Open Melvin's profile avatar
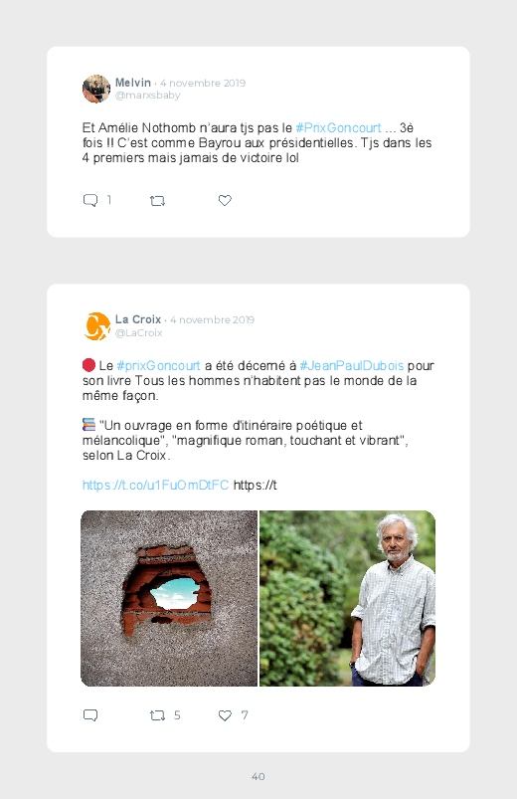517x799 pixels. coord(96,89)
